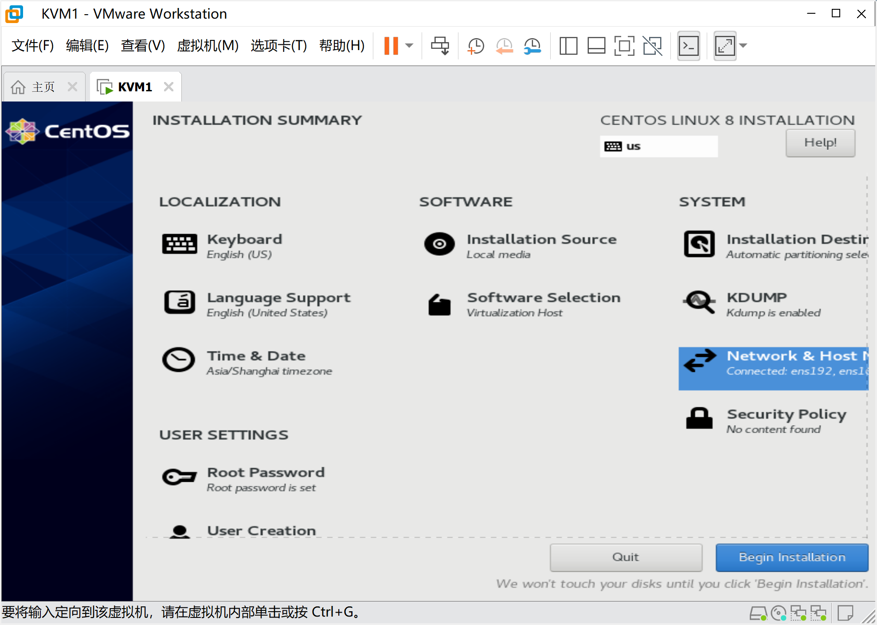The width and height of the screenshot is (877, 625).
Task: Open Software Selection package icon
Action: [439, 305]
